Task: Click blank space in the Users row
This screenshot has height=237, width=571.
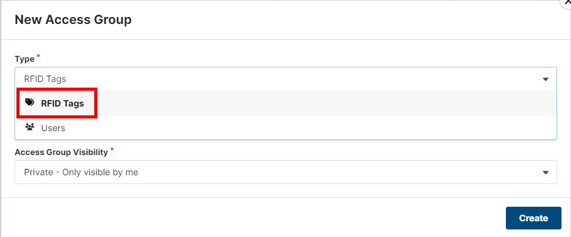Action: 310,128
